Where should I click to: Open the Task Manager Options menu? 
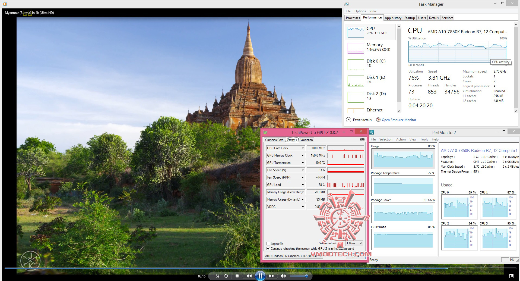360,11
